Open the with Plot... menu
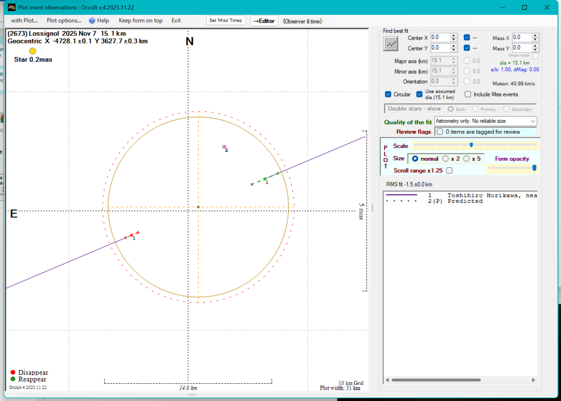This screenshot has width=561, height=401. (24, 21)
